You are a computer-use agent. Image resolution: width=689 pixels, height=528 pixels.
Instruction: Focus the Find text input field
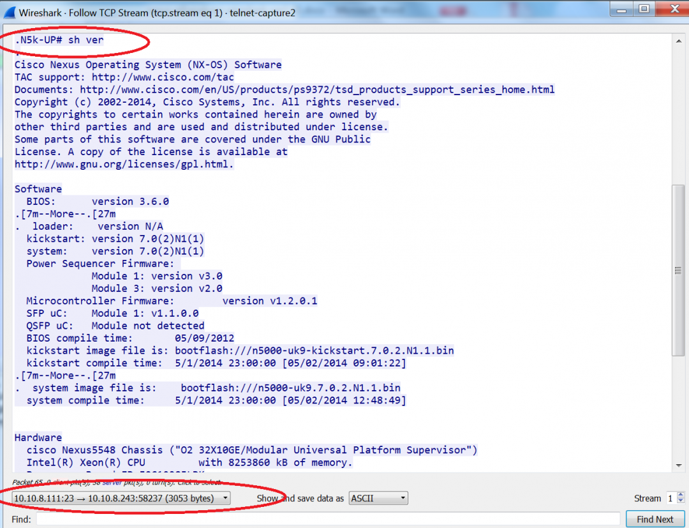[327, 519]
